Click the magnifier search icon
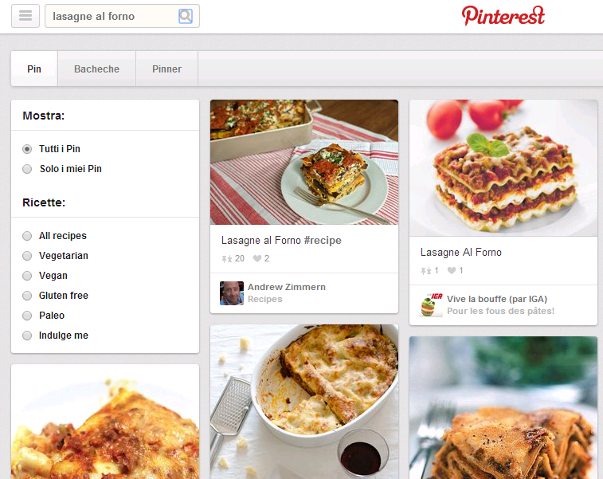The image size is (603, 479). 186,16
